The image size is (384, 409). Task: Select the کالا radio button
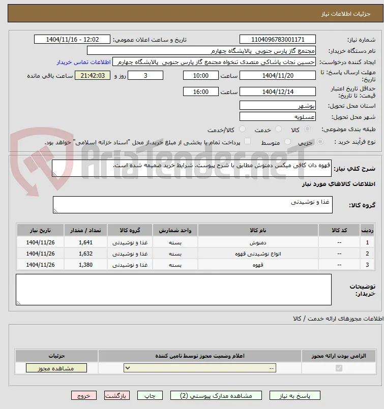[308, 129]
